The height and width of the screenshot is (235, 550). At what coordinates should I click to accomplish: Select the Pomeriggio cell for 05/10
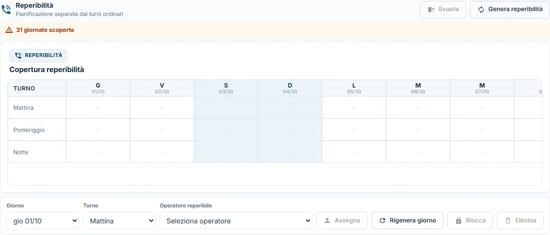point(354,130)
